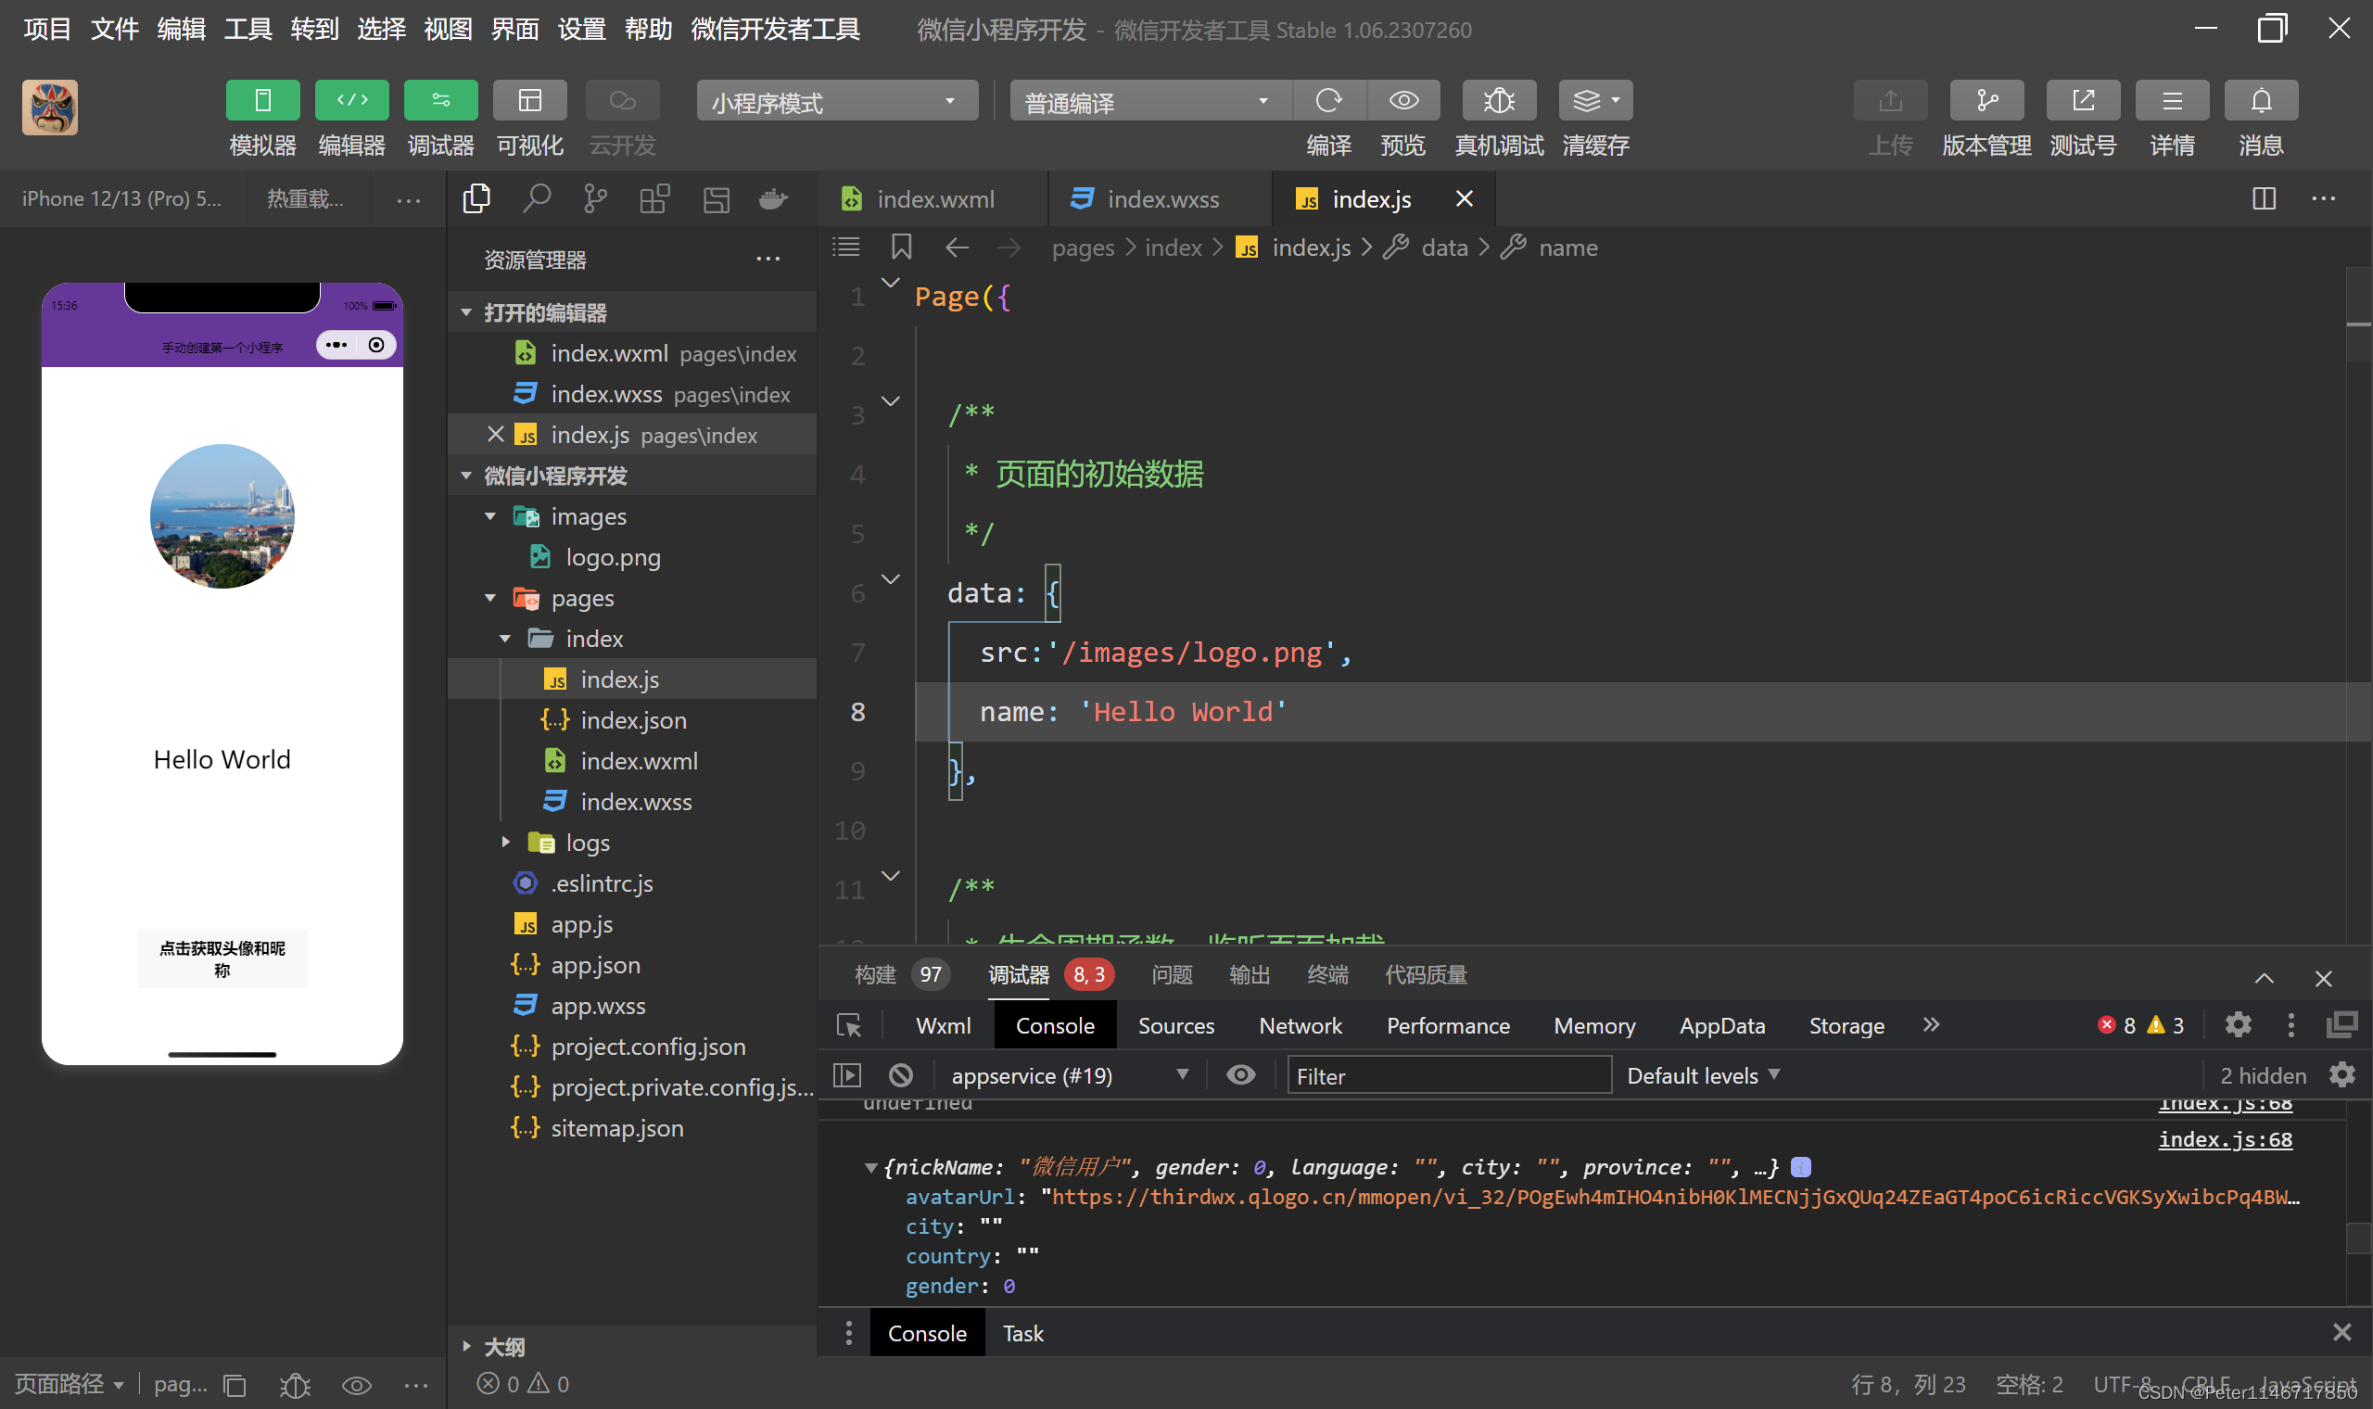Expand the logs folder
This screenshot has height=1409, width=2373.
(x=505, y=843)
